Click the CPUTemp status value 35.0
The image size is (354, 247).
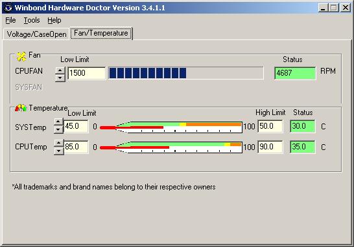[x=303, y=147]
